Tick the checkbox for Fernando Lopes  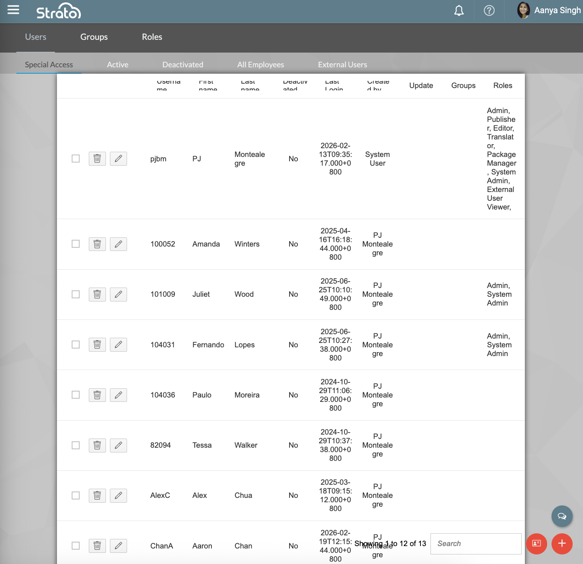(76, 345)
